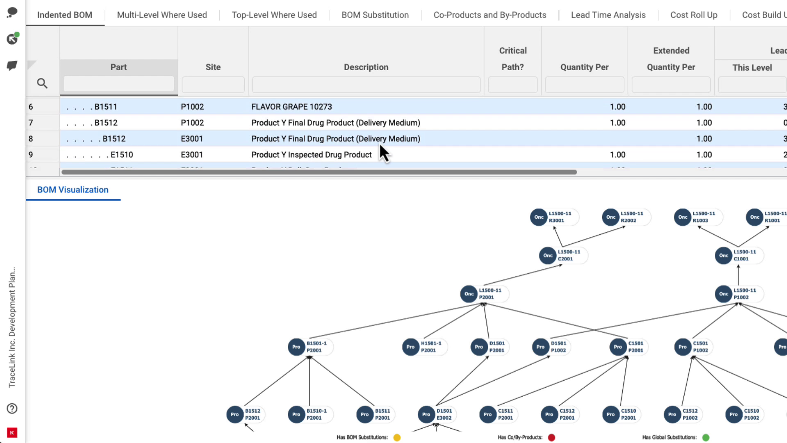Viewport: 787px width, 443px height.
Task: Click the grey corner triangle in the grid header
Action: coord(31,64)
